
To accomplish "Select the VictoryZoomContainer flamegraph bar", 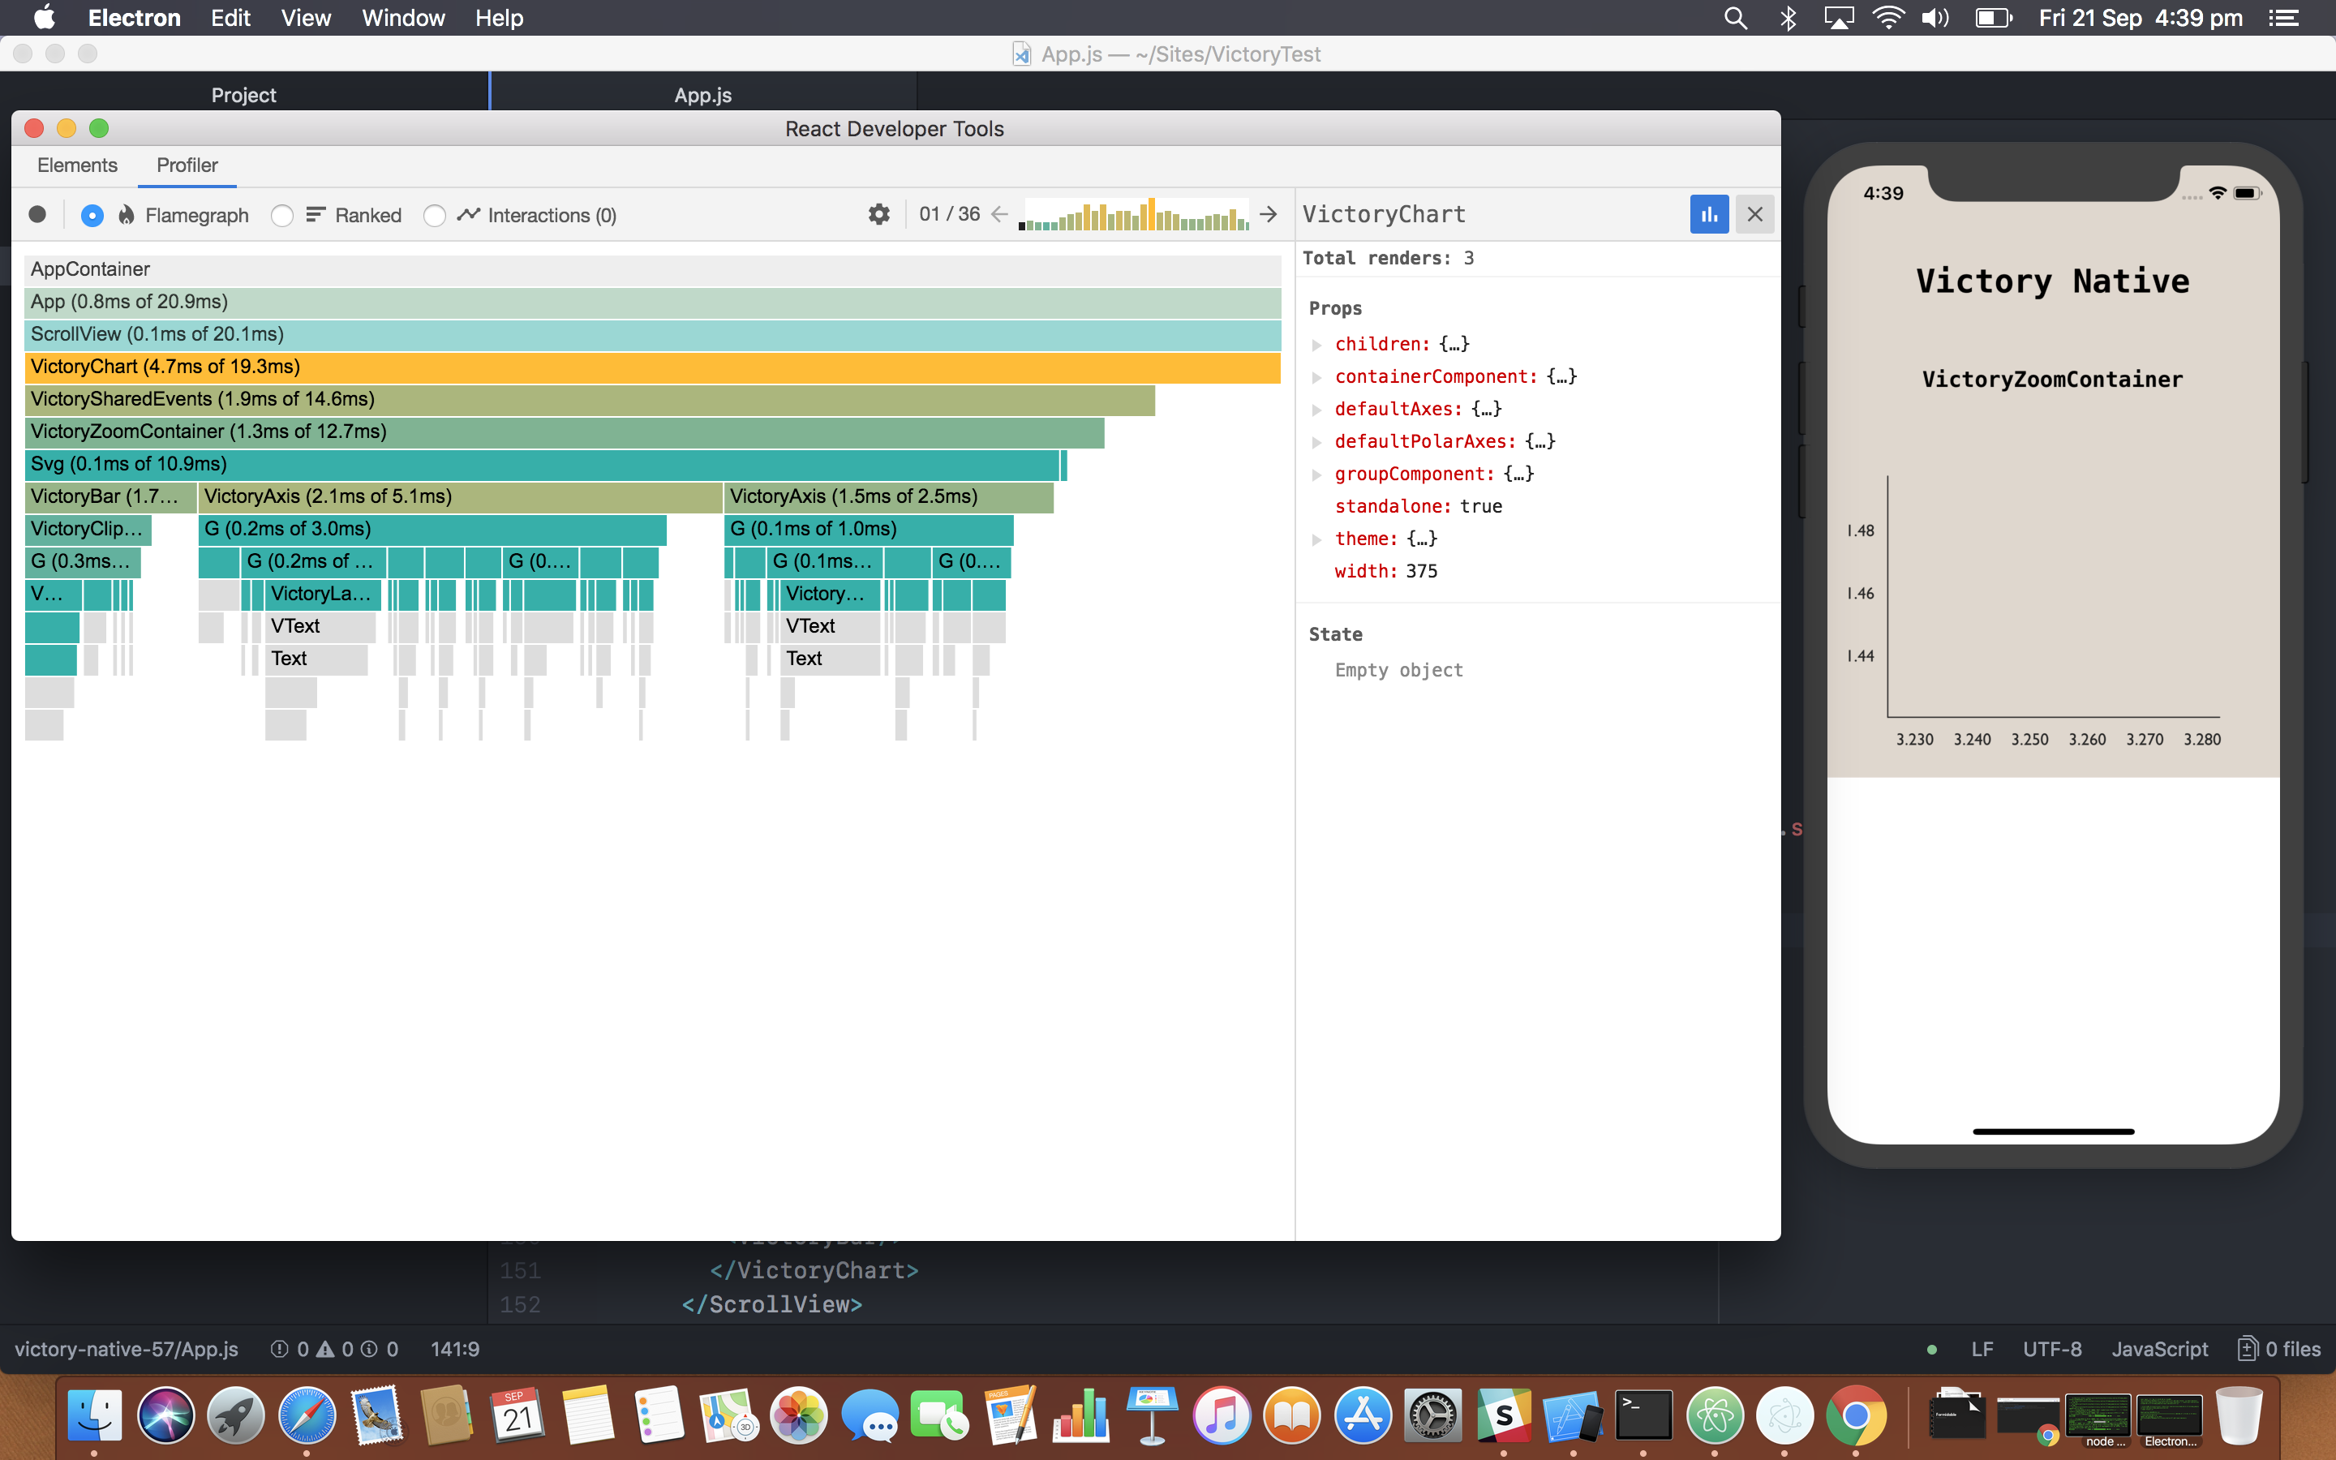I will pos(565,432).
